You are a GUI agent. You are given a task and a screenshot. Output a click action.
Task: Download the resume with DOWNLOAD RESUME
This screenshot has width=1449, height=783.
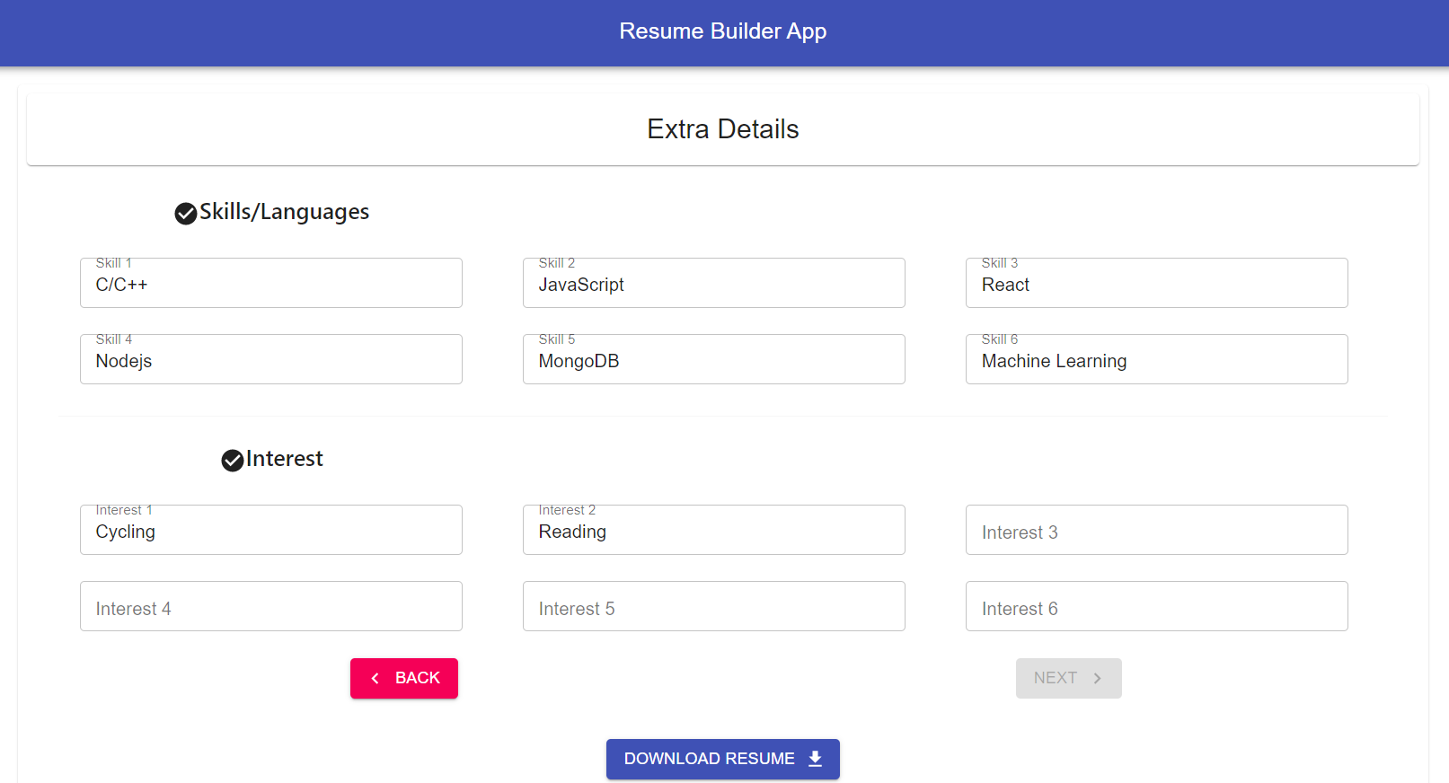(723, 759)
